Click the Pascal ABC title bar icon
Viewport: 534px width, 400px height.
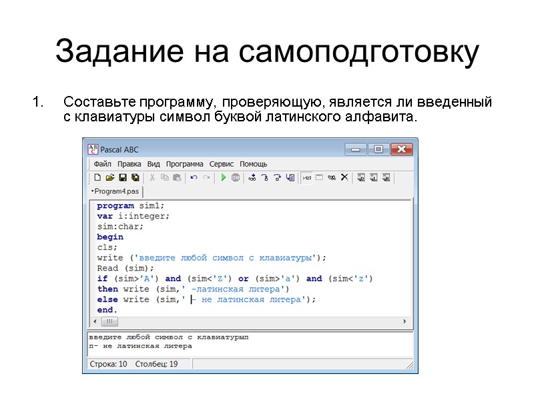(93, 149)
